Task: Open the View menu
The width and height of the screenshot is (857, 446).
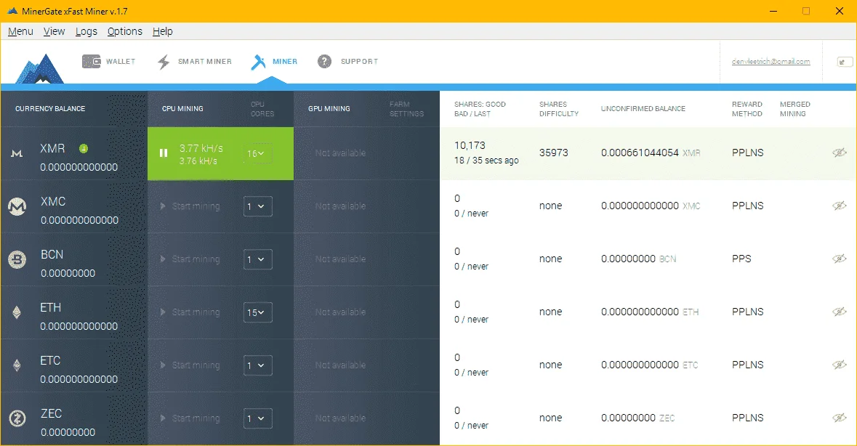Action: (54, 32)
